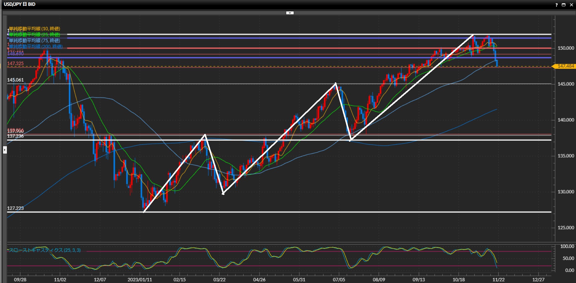Close the USD/JPY chart window
576x283 pixels.
[571, 5]
